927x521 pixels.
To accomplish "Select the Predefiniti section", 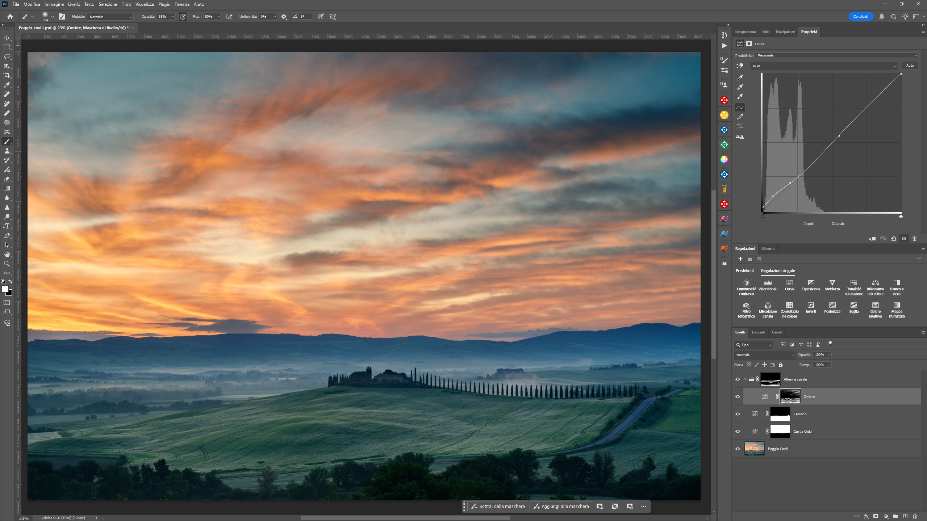I will pyautogui.click(x=744, y=270).
